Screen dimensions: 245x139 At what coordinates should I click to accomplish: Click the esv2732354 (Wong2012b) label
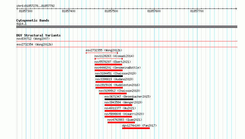point(35,44)
